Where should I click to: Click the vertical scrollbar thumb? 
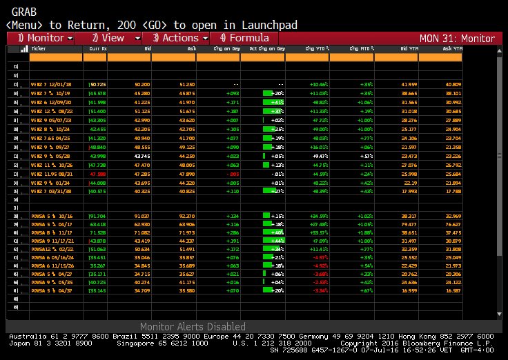tap(499, 156)
